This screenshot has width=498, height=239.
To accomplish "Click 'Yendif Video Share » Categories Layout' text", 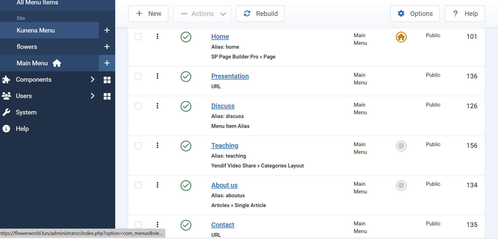I will click(x=257, y=166).
